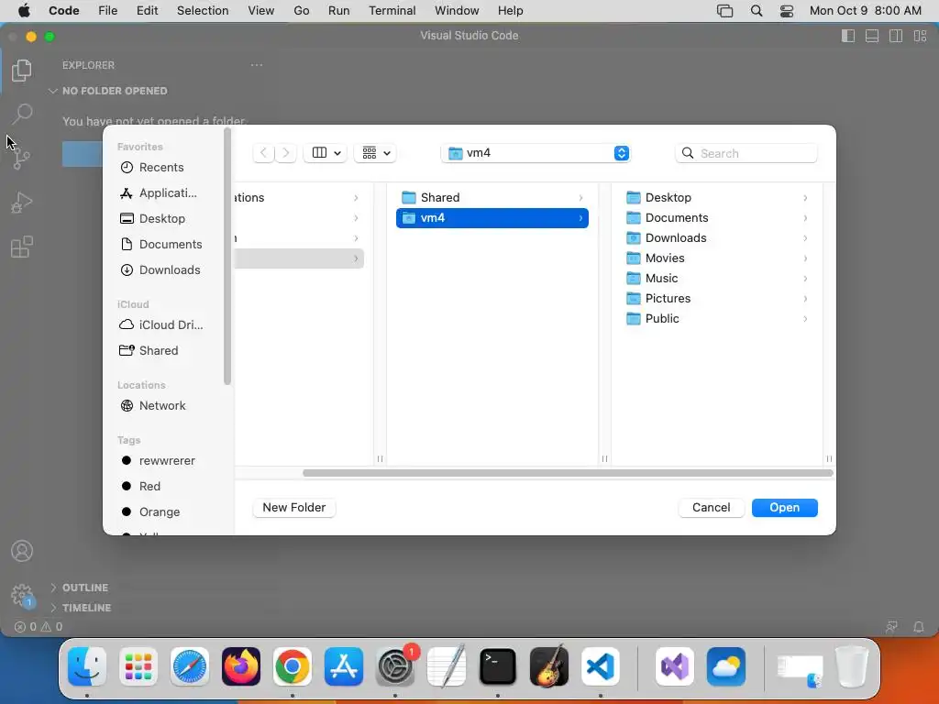Select the Documents folder in right column
Viewport: 939px width, 704px height.
tap(717, 218)
